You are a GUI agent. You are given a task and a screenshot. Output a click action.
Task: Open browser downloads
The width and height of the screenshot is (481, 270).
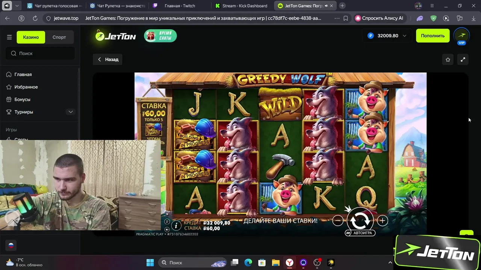[473, 18]
